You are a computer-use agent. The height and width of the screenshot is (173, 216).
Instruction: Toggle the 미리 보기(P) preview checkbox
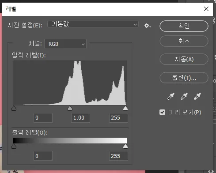pyautogui.click(x=162, y=112)
